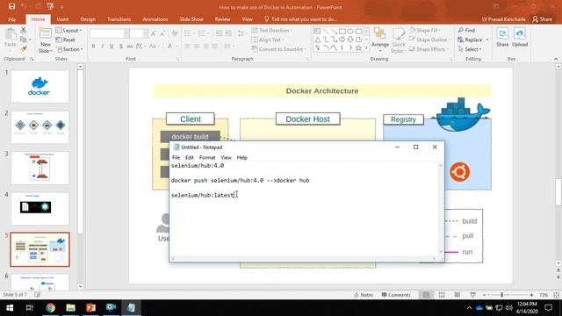Viewport: 562px width, 316px height.
Task: Toggle Italic formatting
Action: point(103,46)
